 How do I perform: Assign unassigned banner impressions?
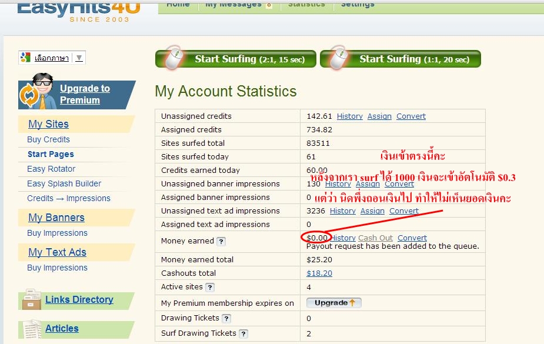[x=368, y=184]
